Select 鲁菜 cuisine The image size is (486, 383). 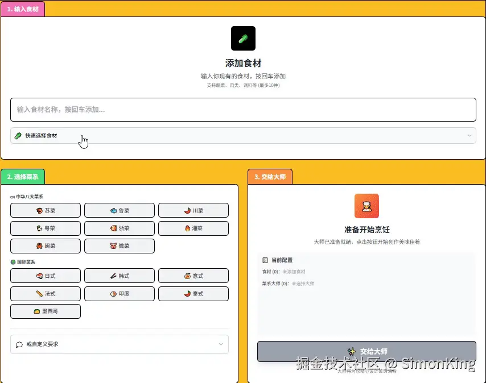[x=120, y=210]
